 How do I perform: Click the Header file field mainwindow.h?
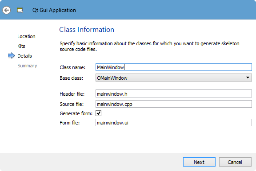click(x=173, y=93)
